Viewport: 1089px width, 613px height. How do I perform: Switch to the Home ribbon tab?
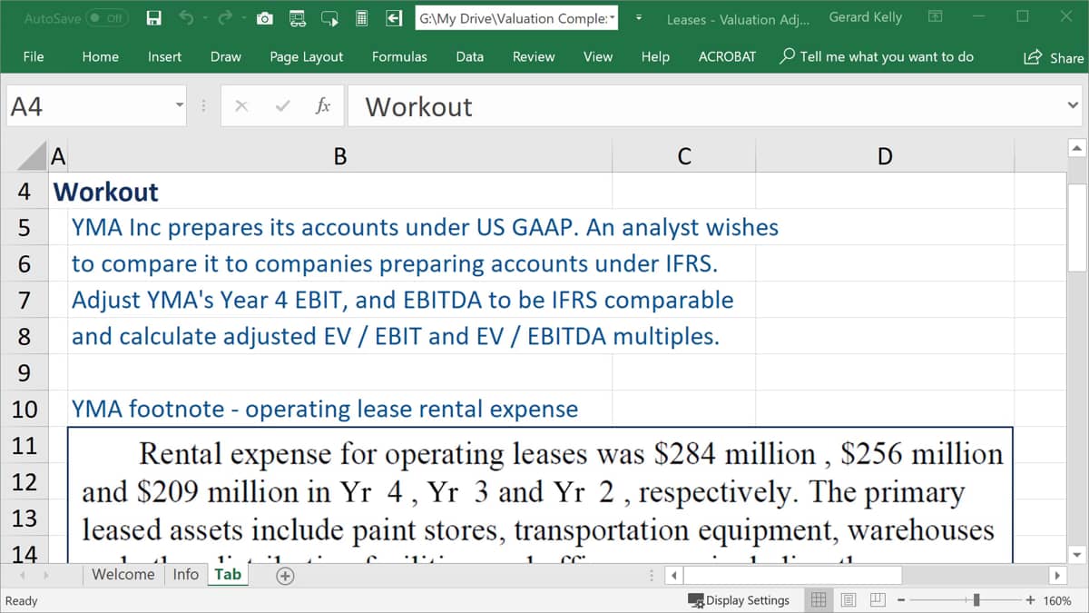pos(100,56)
